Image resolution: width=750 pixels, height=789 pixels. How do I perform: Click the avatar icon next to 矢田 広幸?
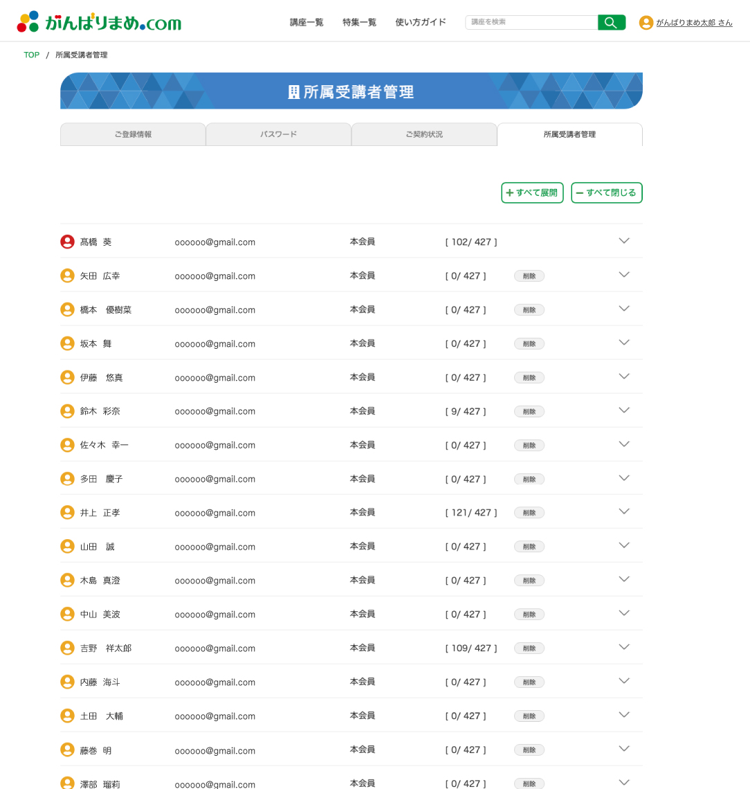pos(67,275)
